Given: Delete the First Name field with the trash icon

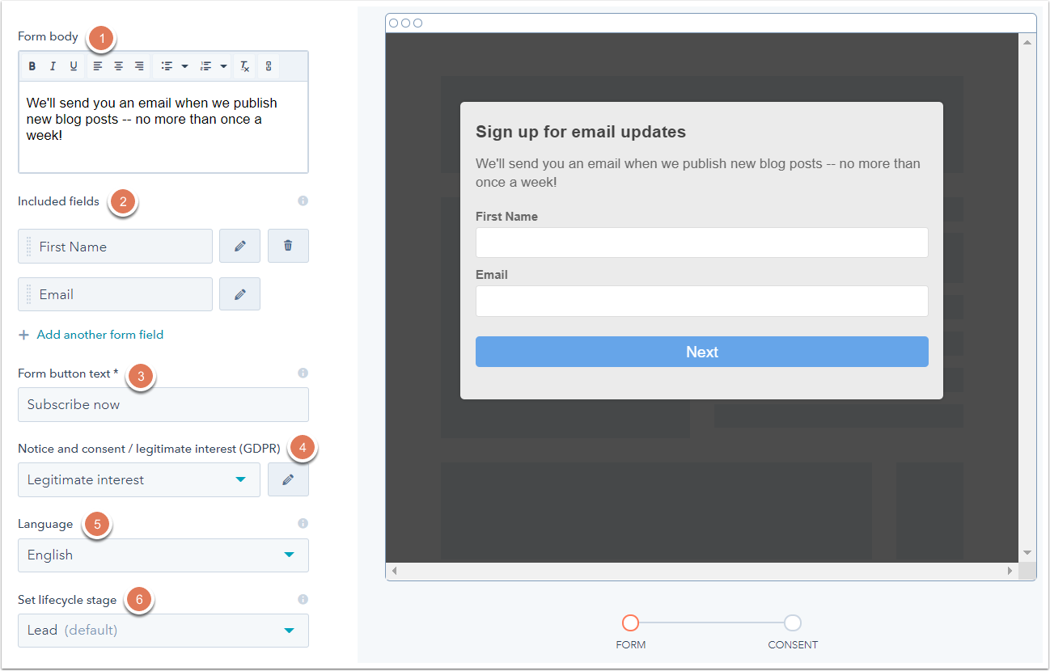Looking at the screenshot, I should pos(288,246).
